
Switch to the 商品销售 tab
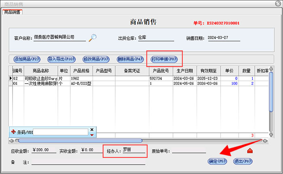pyautogui.click(x=13, y=12)
